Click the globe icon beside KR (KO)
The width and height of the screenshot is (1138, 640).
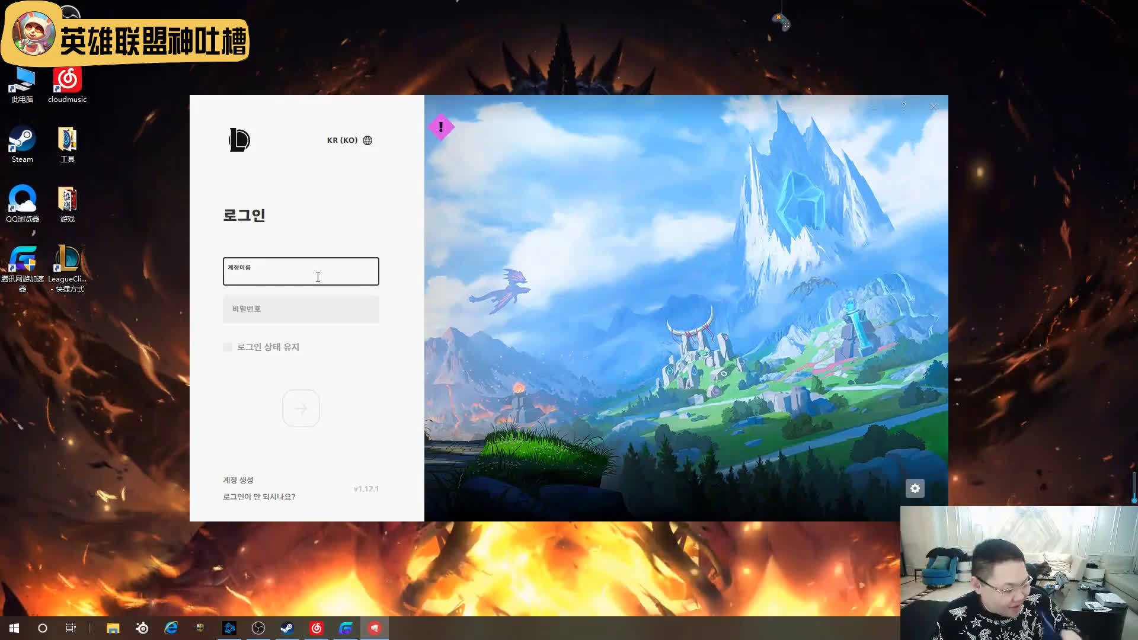click(367, 140)
